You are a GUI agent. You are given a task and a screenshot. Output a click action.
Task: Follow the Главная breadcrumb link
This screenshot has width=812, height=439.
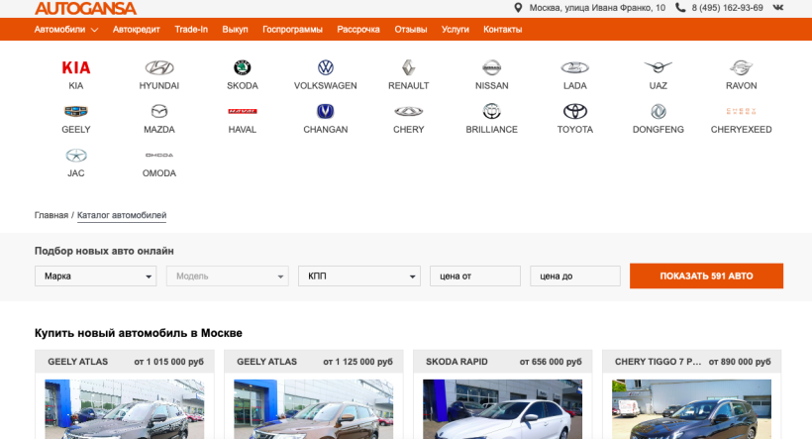(x=51, y=215)
